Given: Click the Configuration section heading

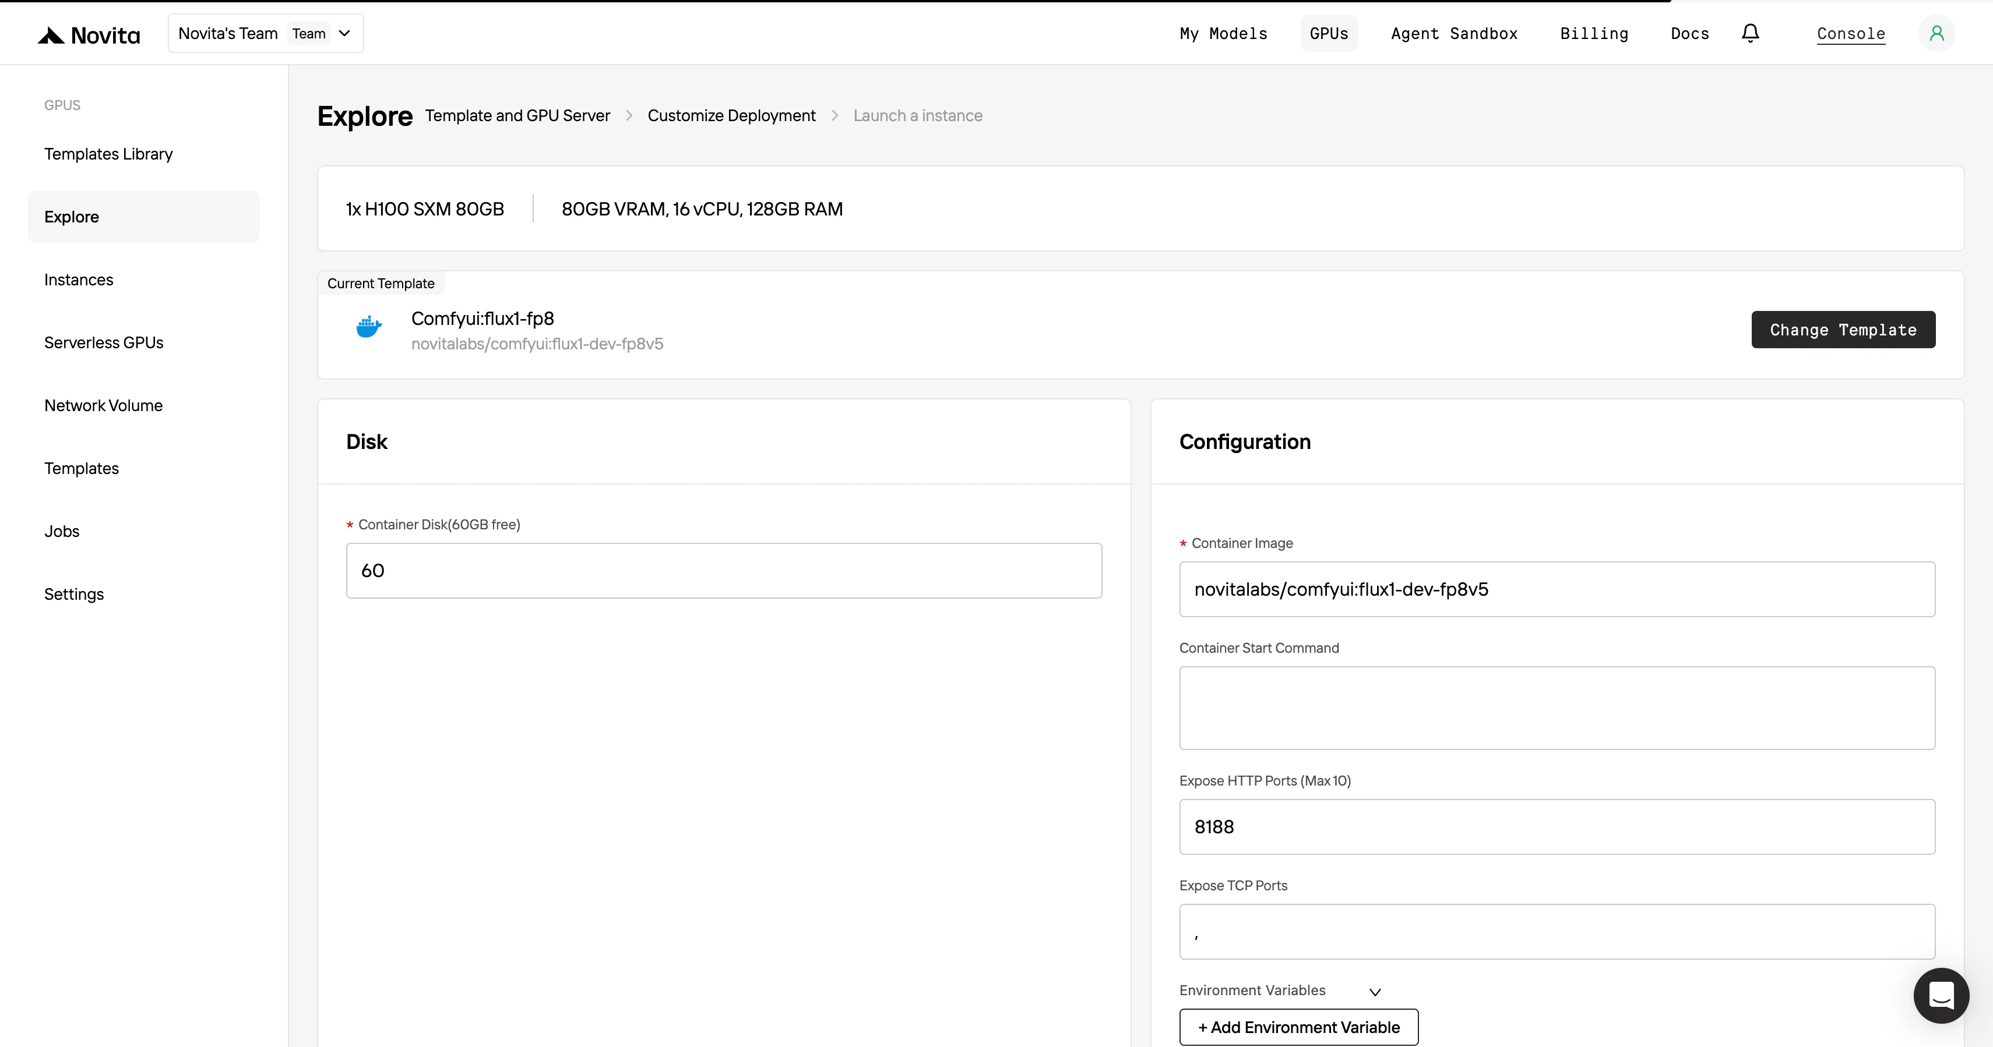Looking at the screenshot, I should pyautogui.click(x=1245, y=441).
